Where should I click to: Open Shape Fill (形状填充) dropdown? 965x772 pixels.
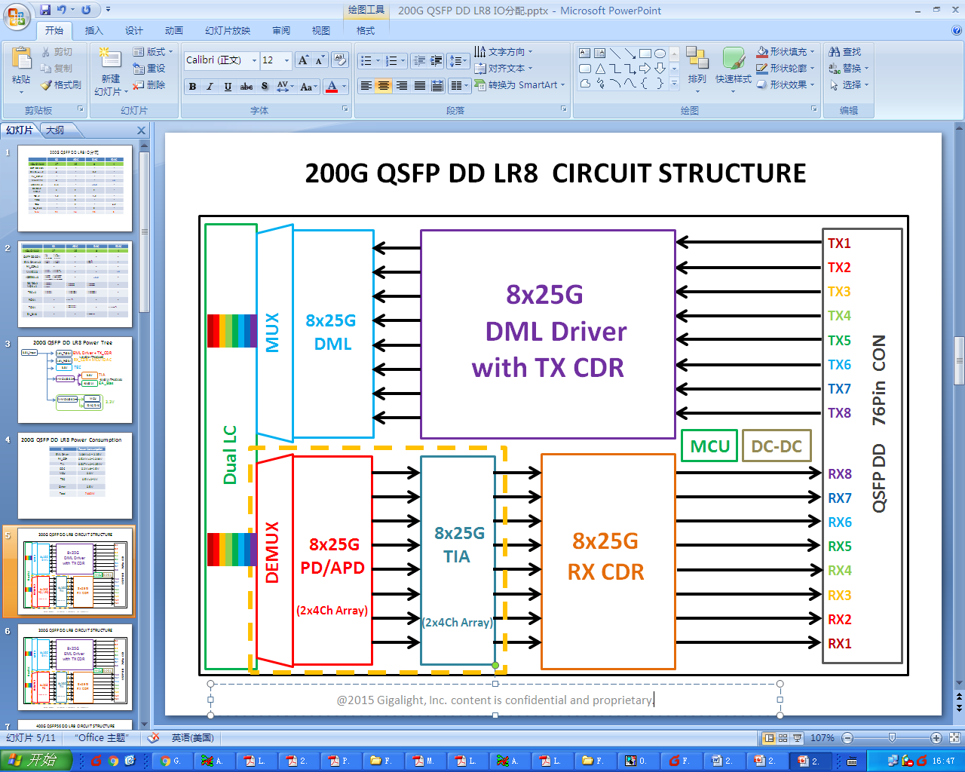786,52
